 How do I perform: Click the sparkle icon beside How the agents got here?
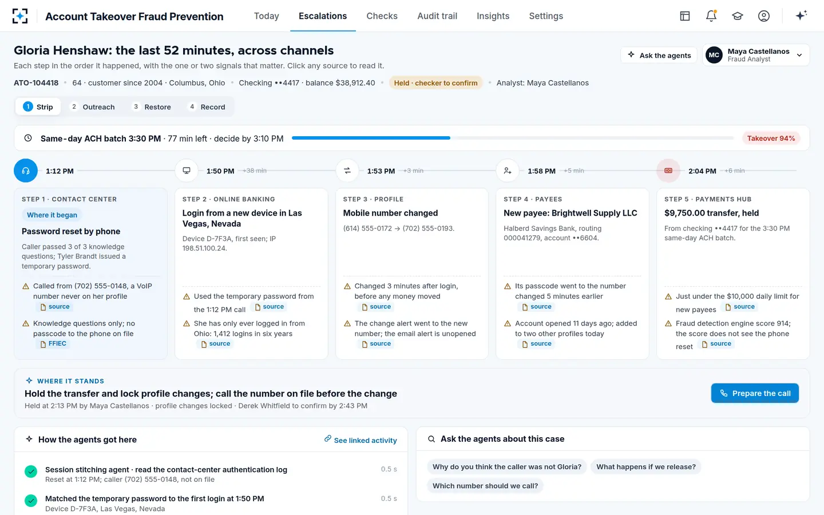point(29,439)
